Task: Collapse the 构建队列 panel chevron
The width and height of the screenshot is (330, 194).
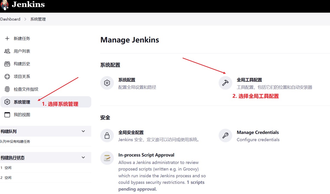Action: coord(83,131)
